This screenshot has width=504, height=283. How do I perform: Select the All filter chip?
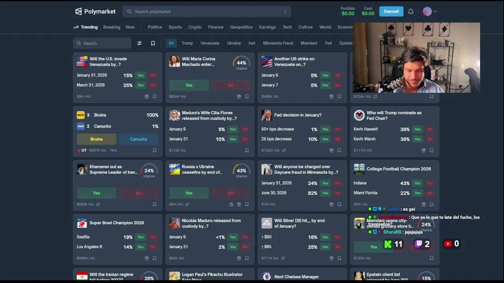[x=171, y=43]
